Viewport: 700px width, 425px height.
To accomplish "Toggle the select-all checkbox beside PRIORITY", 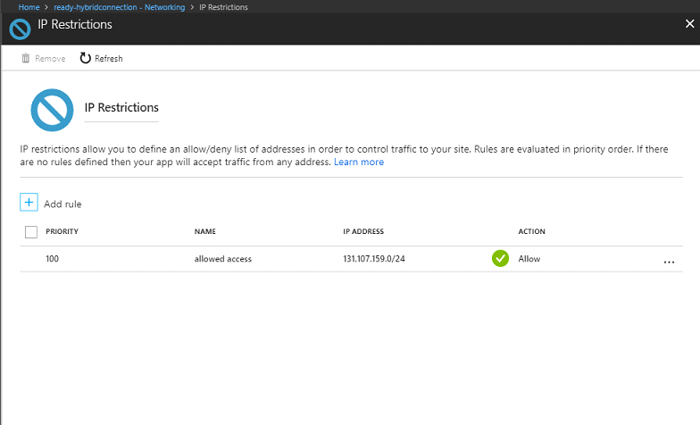I will click(31, 232).
